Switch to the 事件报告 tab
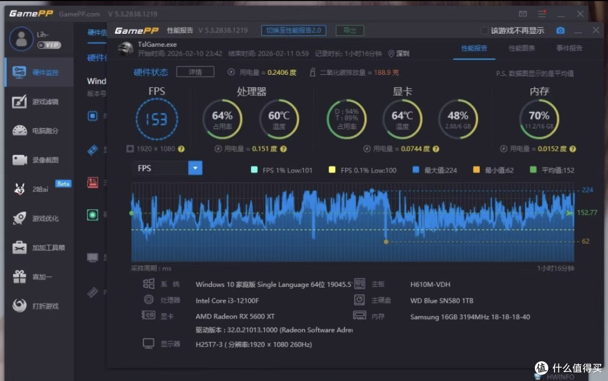608x381 pixels. tap(569, 48)
